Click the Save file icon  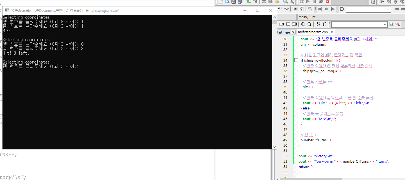(x=233, y=2)
